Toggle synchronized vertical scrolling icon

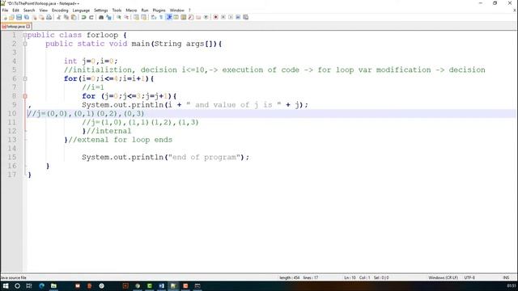tap(136, 17)
